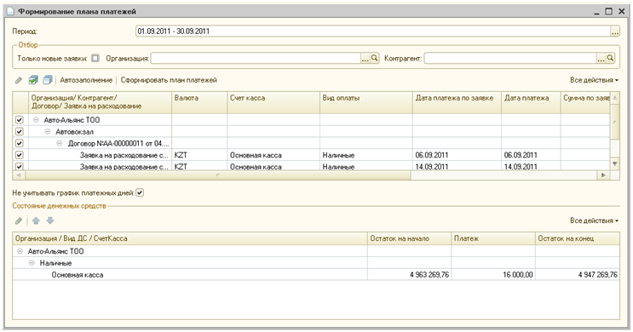
Task: Collapse Авто-Альянс ТОО in upper table
Action: [x=36, y=120]
